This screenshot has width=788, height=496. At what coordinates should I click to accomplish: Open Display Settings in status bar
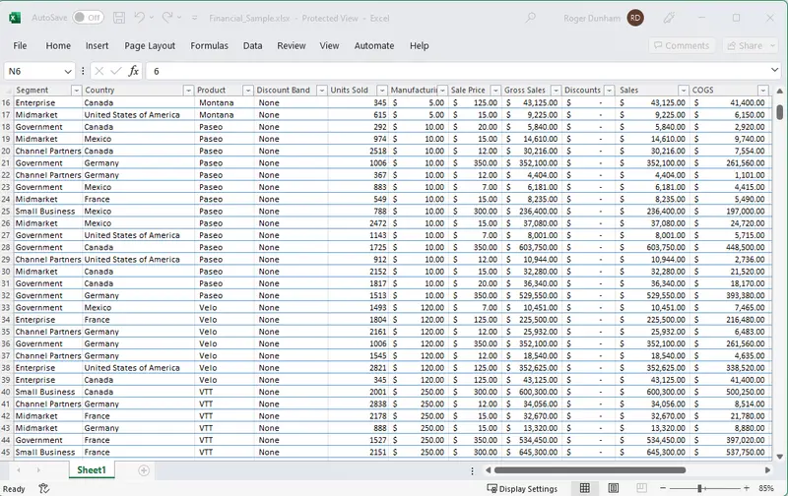[x=522, y=488]
